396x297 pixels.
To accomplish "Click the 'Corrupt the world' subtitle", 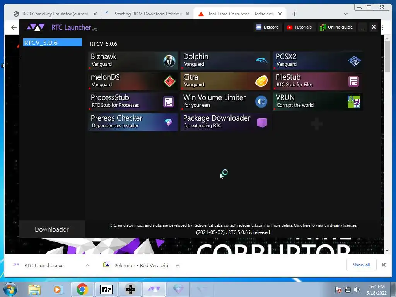I will pyautogui.click(x=295, y=105).
